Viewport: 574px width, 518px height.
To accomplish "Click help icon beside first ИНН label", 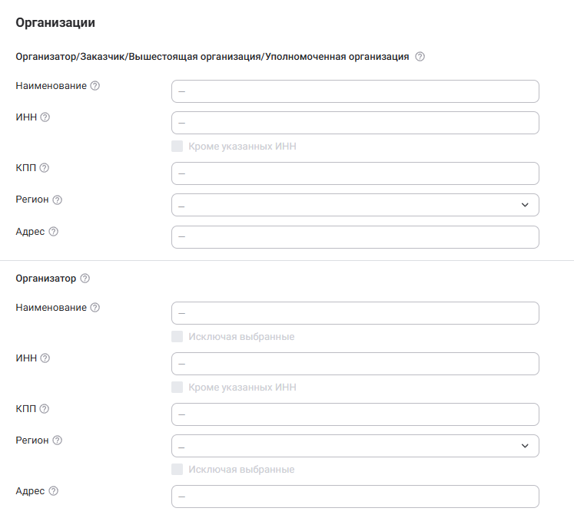I will [x=45, y=117].
